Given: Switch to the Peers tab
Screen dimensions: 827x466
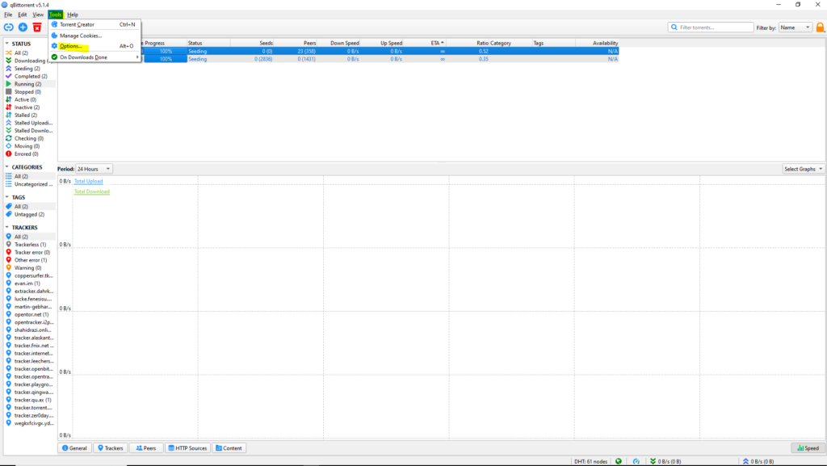Looking at the screenshot, I should coord(146,448).
